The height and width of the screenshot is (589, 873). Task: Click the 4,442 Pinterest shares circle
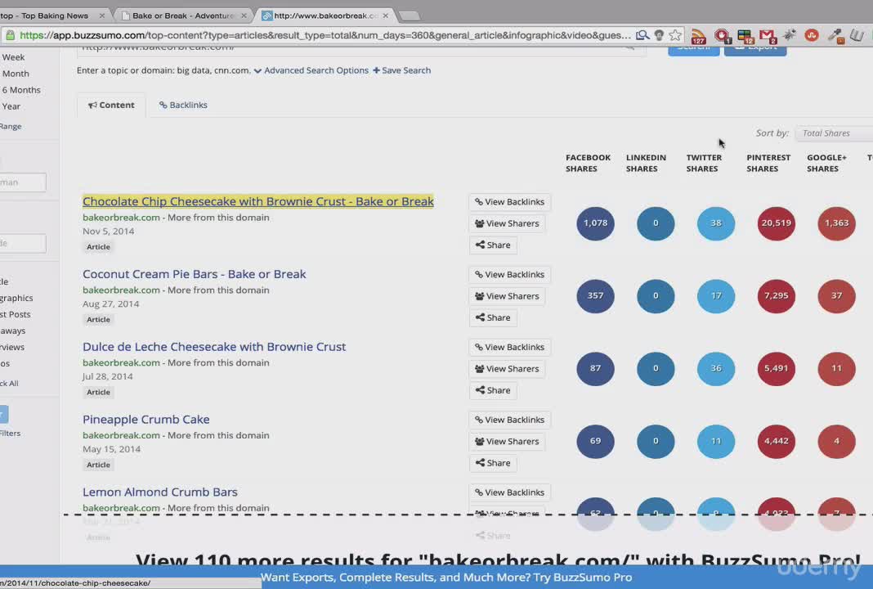pyautogui.click(x=776, y=441)
